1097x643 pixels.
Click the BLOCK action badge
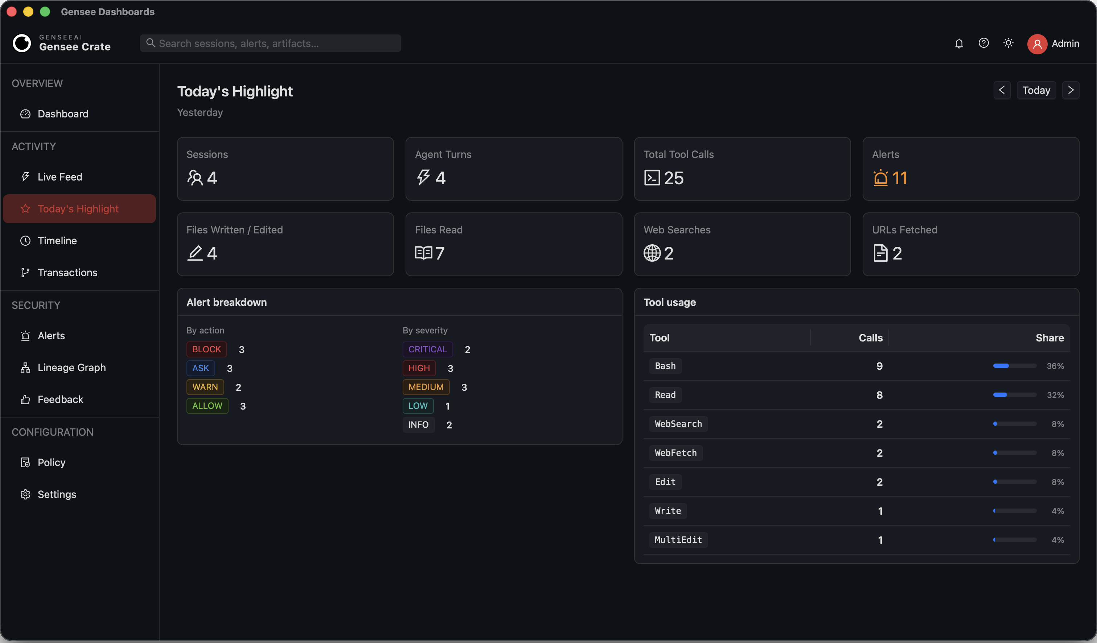[x=206, y=349]
